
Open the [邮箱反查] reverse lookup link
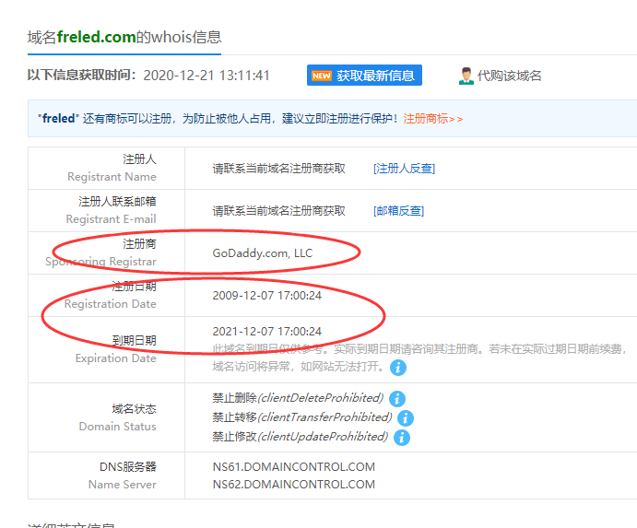pyautogui.click(x=398, y=210)
